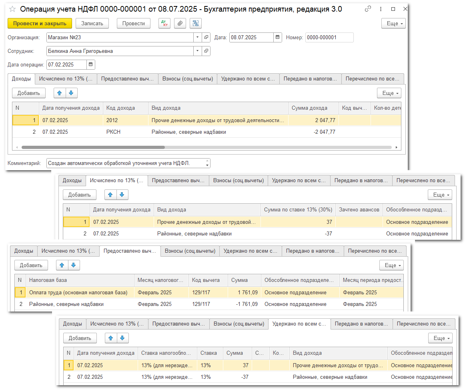Switch to Взносы (соц.вычеты) tab at top
This screenshot has width=465, height=390.
coord(187,79)
